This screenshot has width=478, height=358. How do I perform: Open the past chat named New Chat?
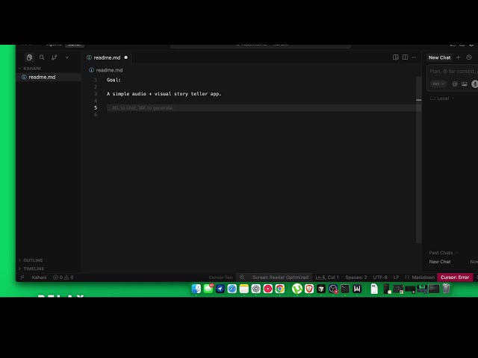[440, 262]
